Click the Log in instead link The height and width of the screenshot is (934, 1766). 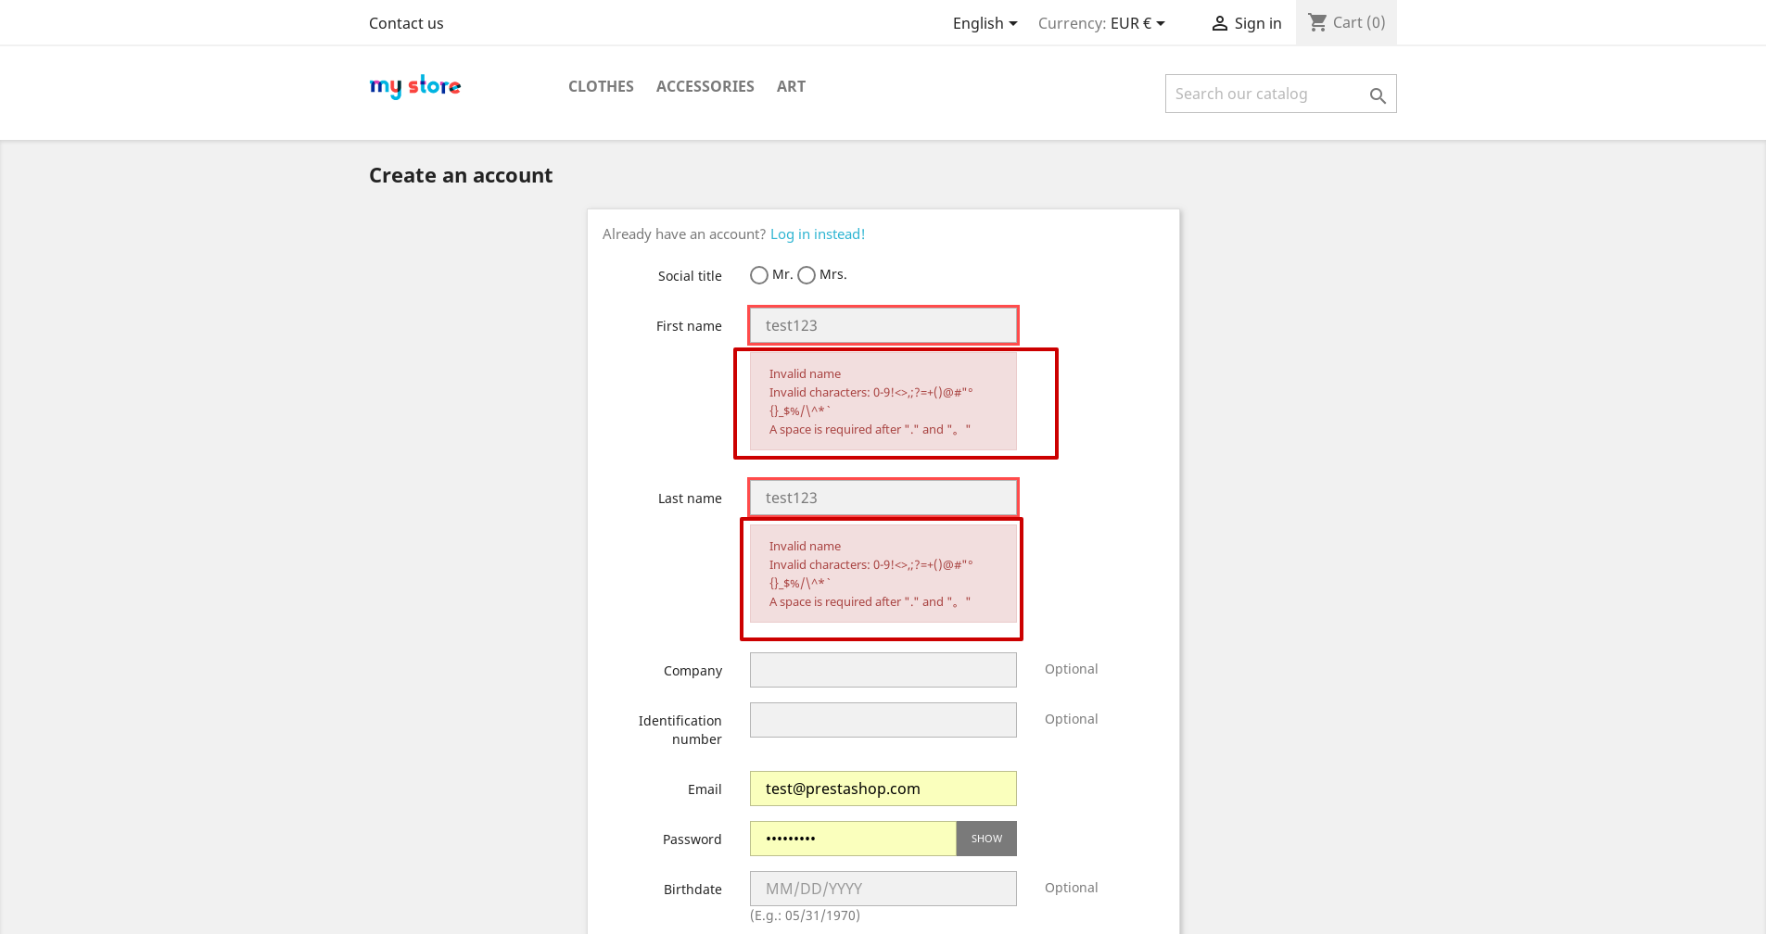click(x=817, y=233)
